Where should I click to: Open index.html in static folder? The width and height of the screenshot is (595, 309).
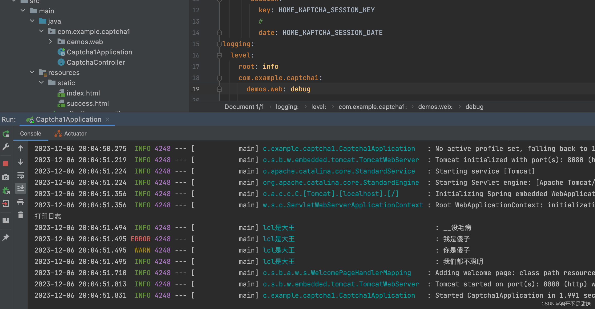[x=83, y=93]
